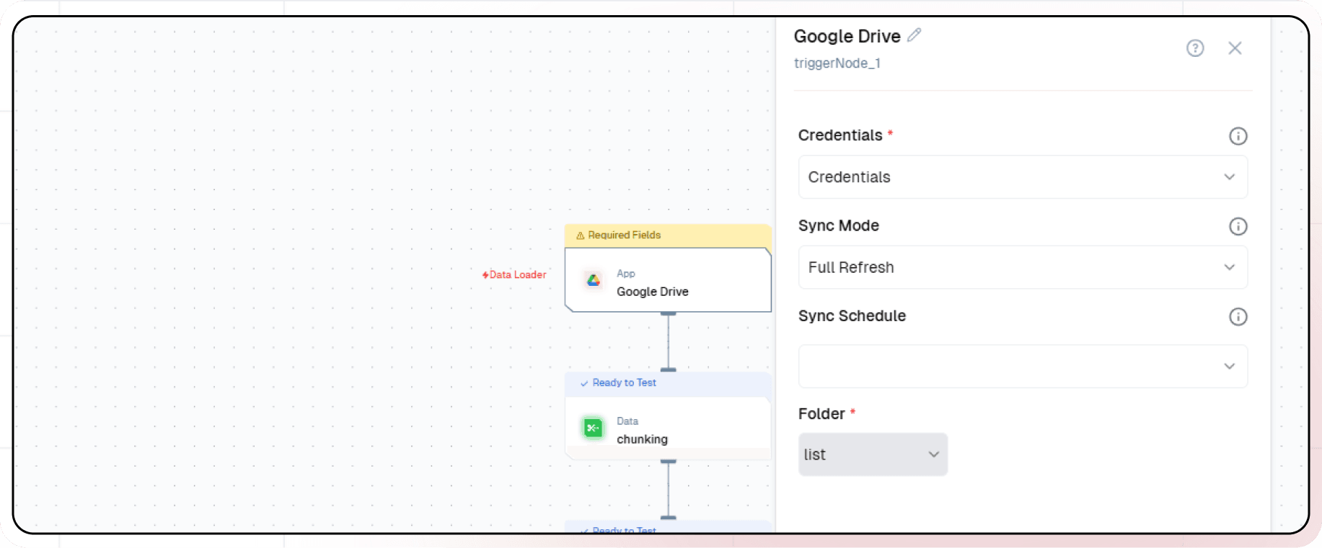Show info for Sync Mode field
Viewport: 1322px width, 548px height.
click(1238, 227)
